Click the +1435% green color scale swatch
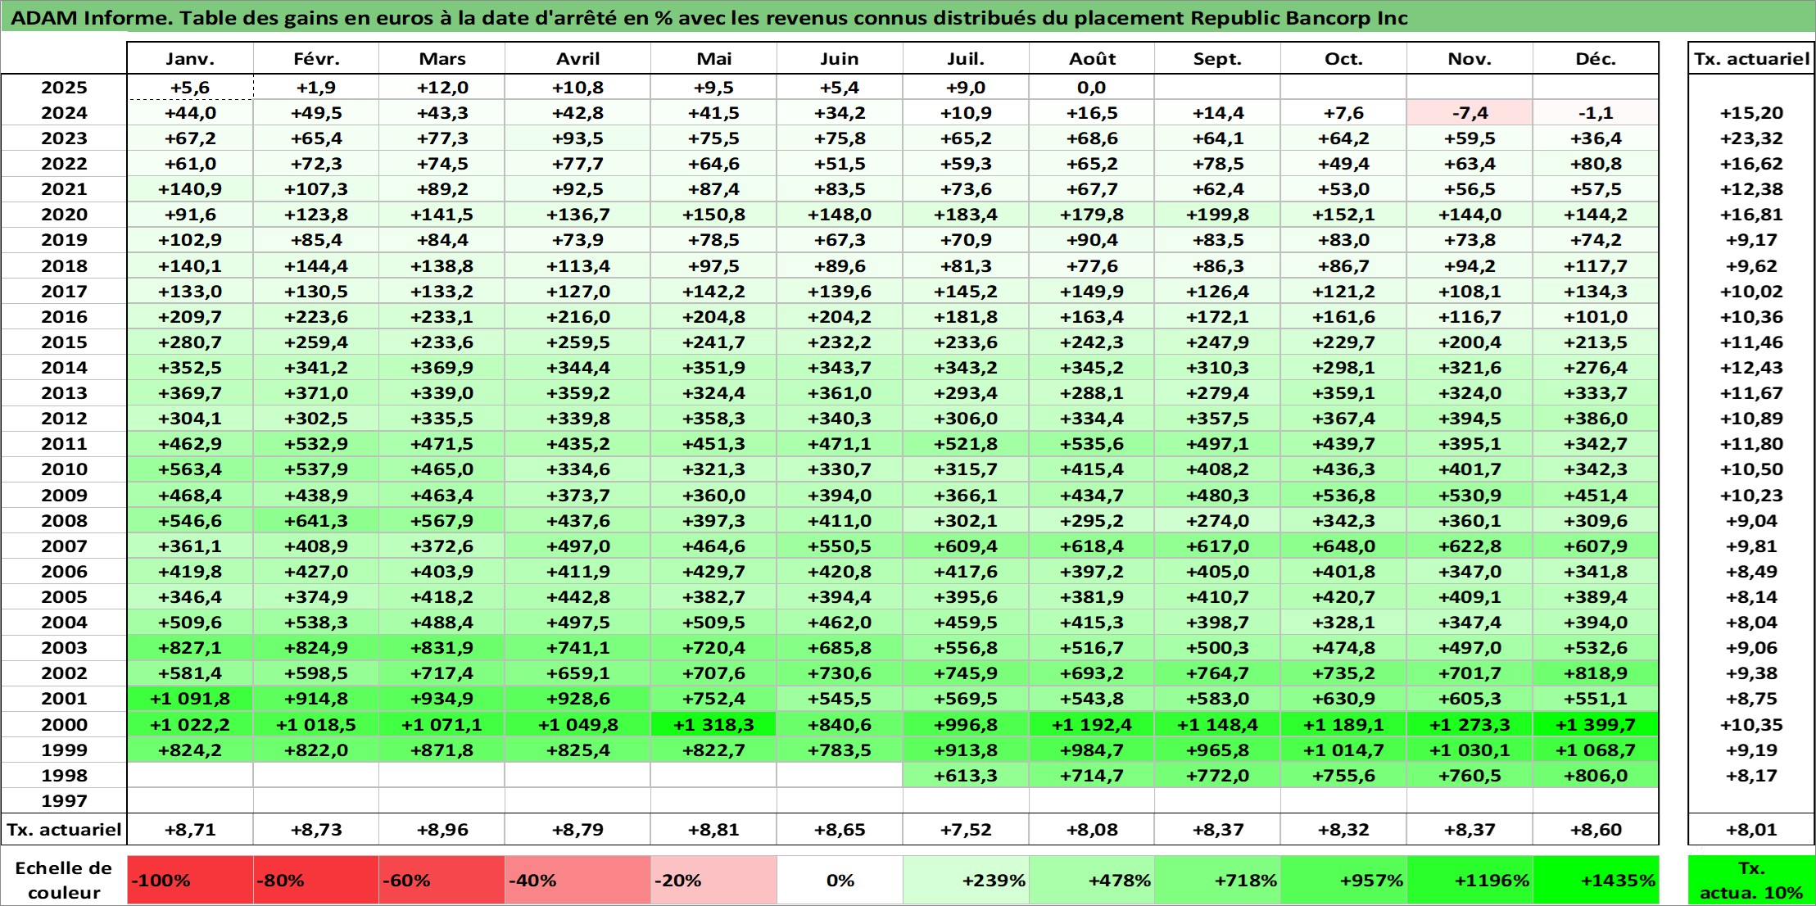The height and width of the screenshot is (906, 1816). [1596, 881]
